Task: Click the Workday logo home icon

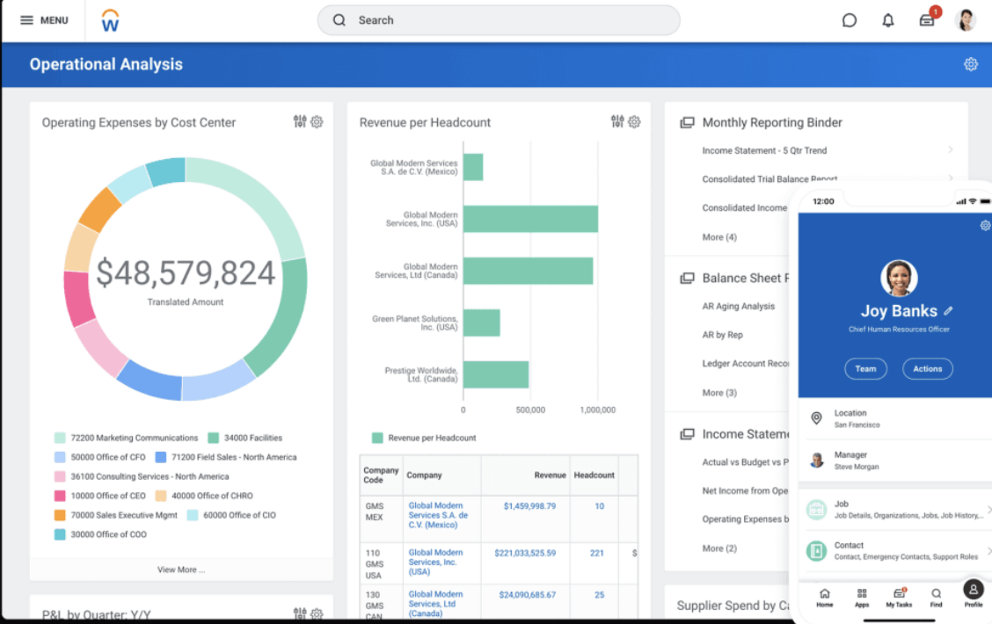Action: pyautogui.click(x=110, y=20)
